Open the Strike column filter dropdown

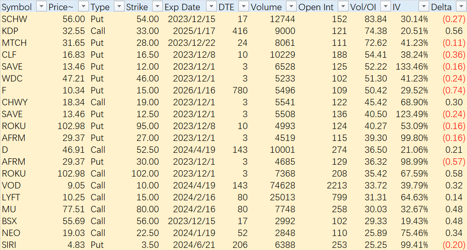(157, 6)
